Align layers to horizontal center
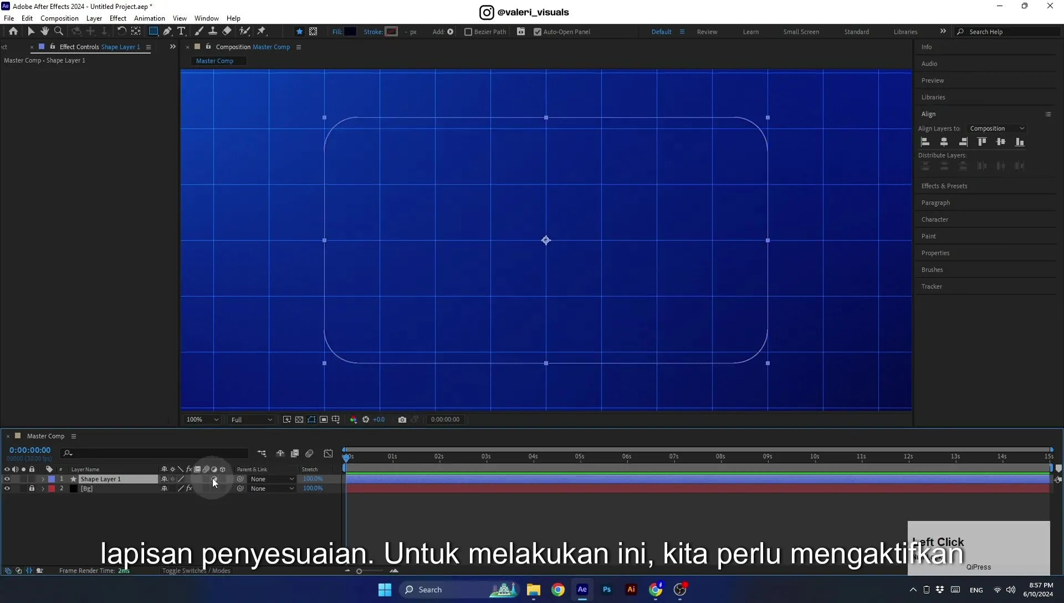This screenshot has height=603, width=1064. click(944, 142)
